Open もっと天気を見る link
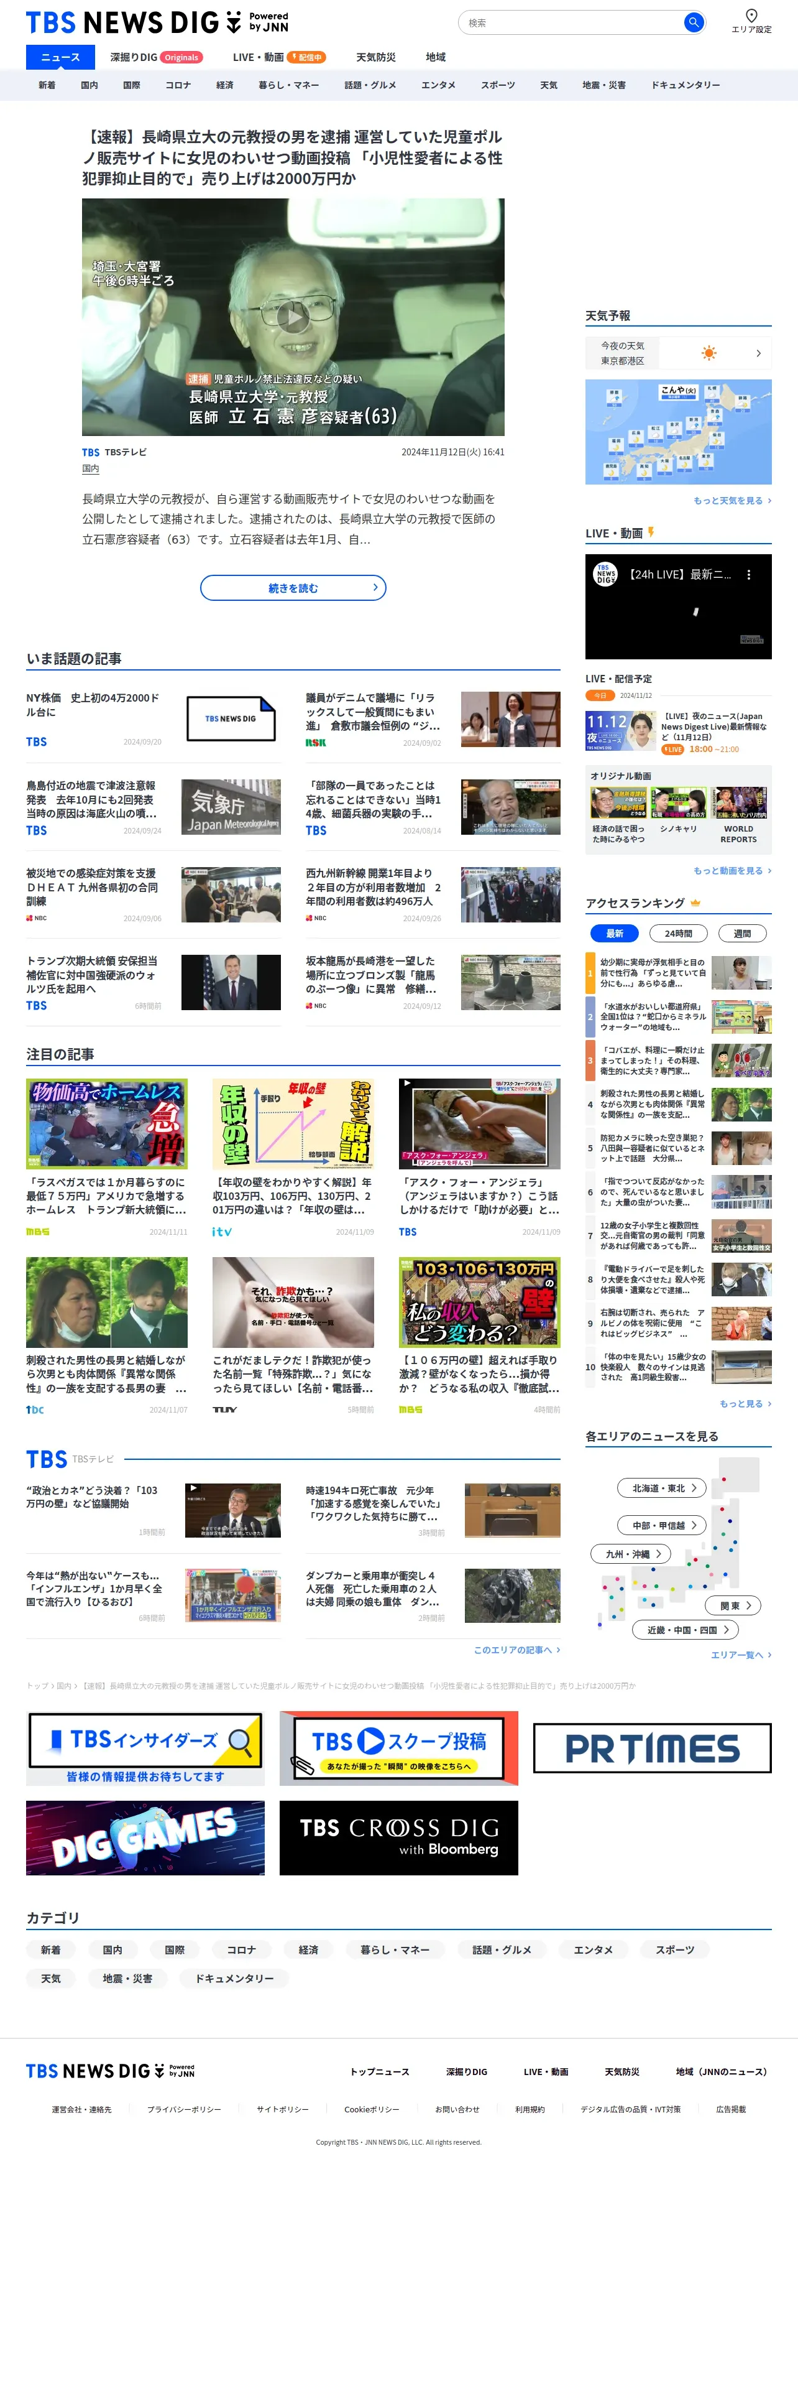 pos(732,500)
